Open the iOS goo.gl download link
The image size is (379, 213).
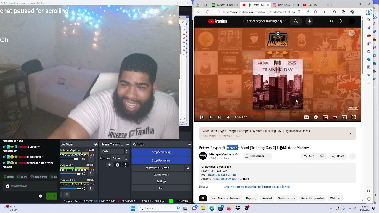(222, 175)
